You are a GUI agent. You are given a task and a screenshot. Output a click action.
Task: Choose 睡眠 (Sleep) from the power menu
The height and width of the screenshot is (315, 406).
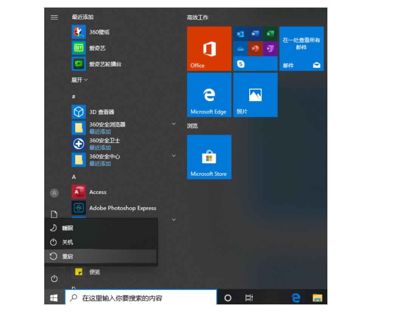pos(101,228)
